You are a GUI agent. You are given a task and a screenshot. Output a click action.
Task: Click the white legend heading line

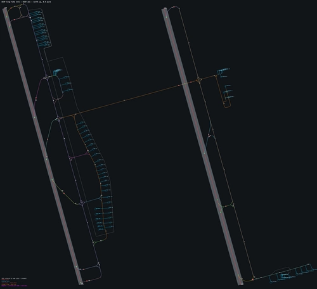tap(14, 278)
